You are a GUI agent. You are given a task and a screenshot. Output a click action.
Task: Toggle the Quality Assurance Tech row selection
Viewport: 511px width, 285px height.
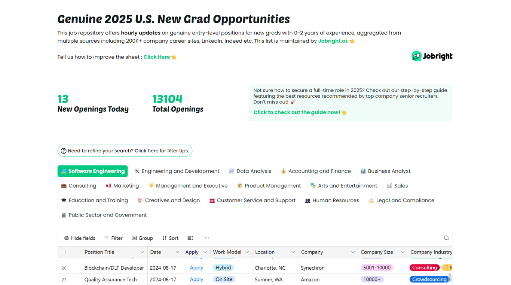click(x=64, y=279)
